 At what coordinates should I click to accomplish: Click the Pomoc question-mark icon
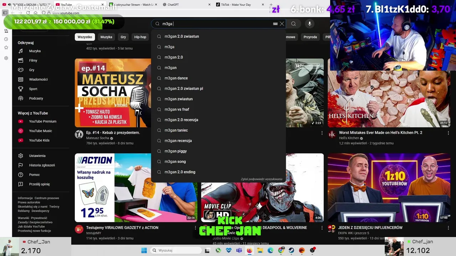[x=21, y=175]
